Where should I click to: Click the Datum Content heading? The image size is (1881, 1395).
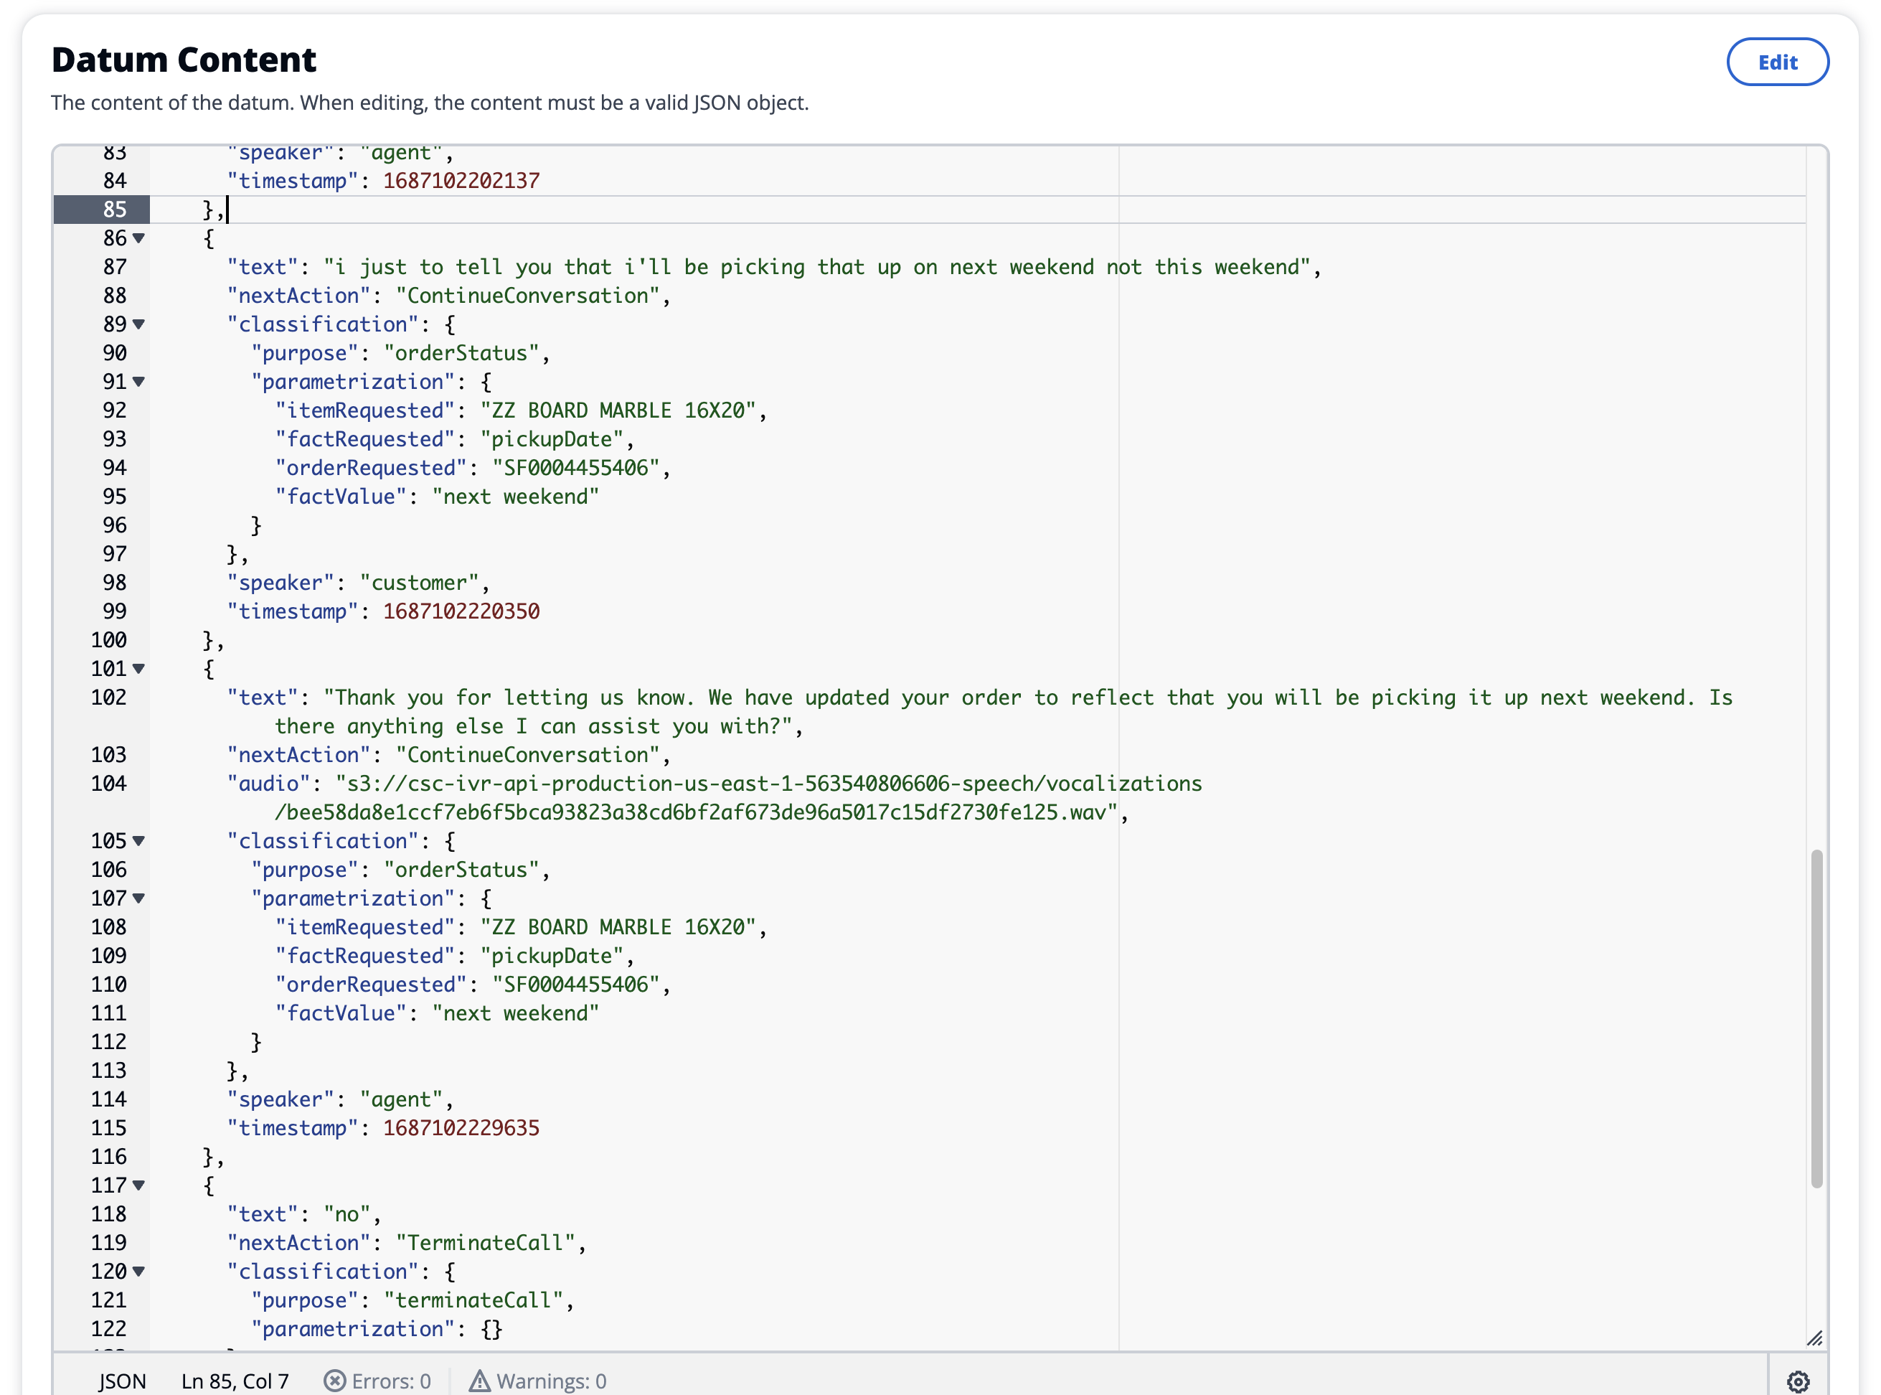tap(184, 59)
